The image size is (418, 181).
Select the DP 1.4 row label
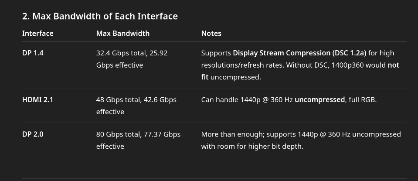click(x=33, y=53)
